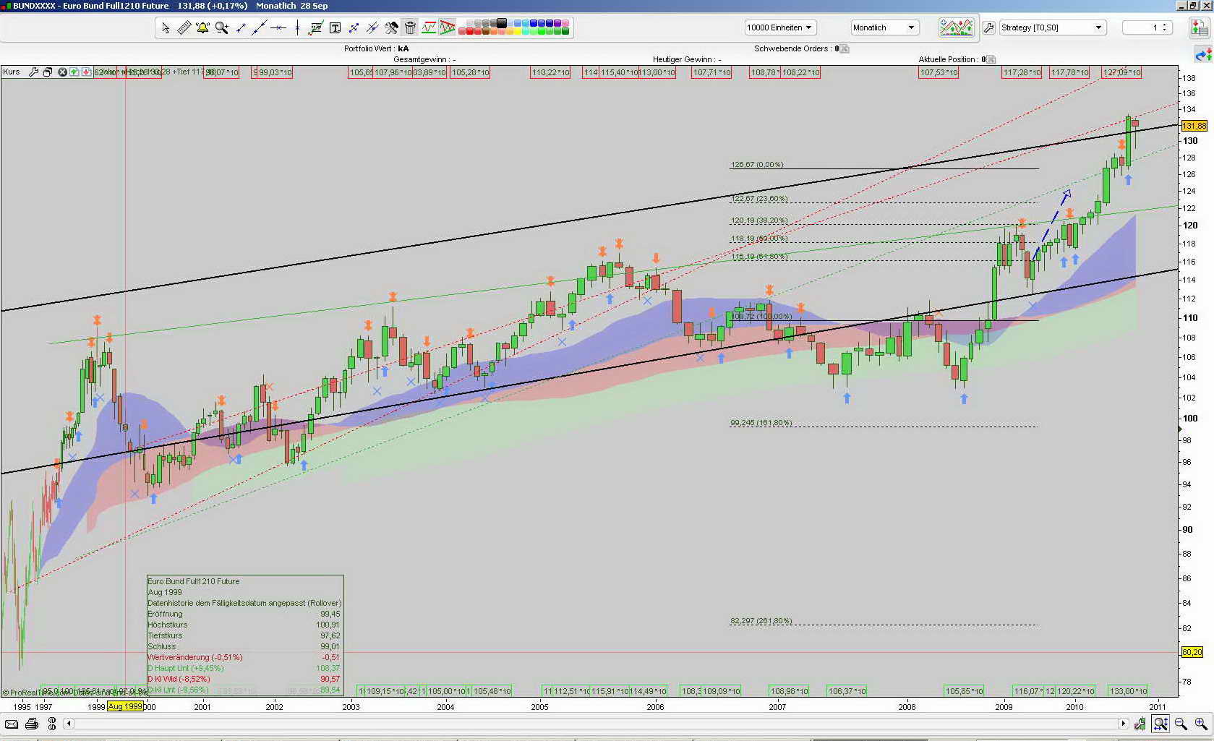Viewport: 1214px width, 741px height.
Task: Click the zoom out magnifier
Action: coord(1181,724)
